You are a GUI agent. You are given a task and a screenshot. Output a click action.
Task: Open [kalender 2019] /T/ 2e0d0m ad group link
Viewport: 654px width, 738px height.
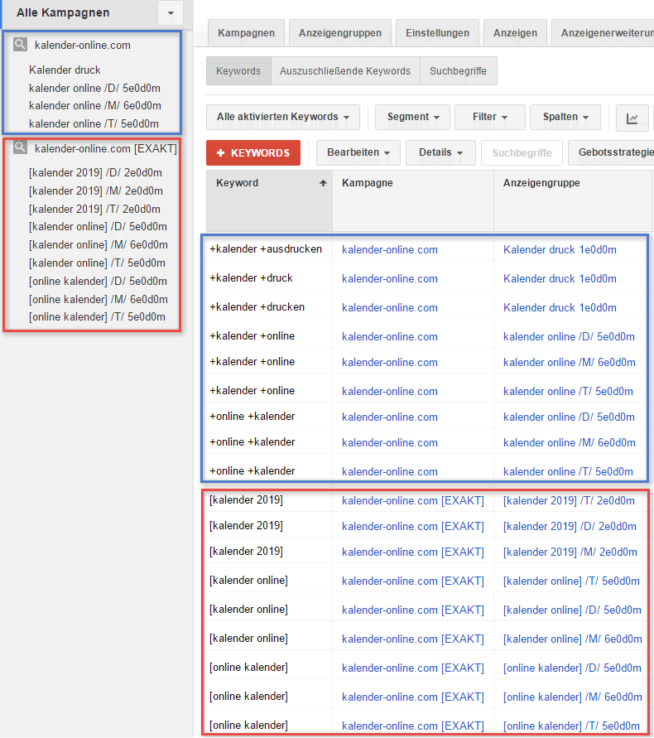(569, 501)
